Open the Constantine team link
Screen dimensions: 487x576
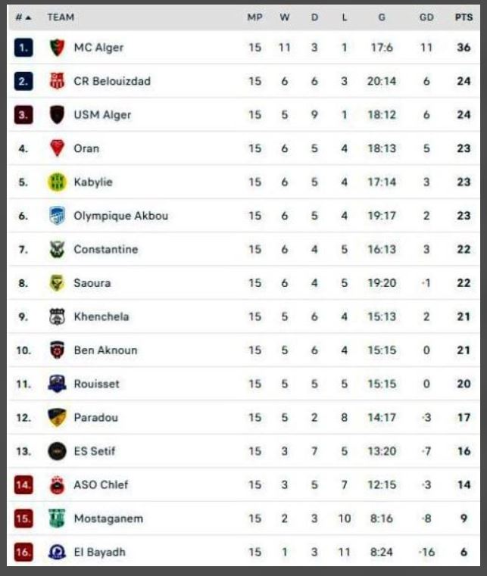tap(105, 249)
